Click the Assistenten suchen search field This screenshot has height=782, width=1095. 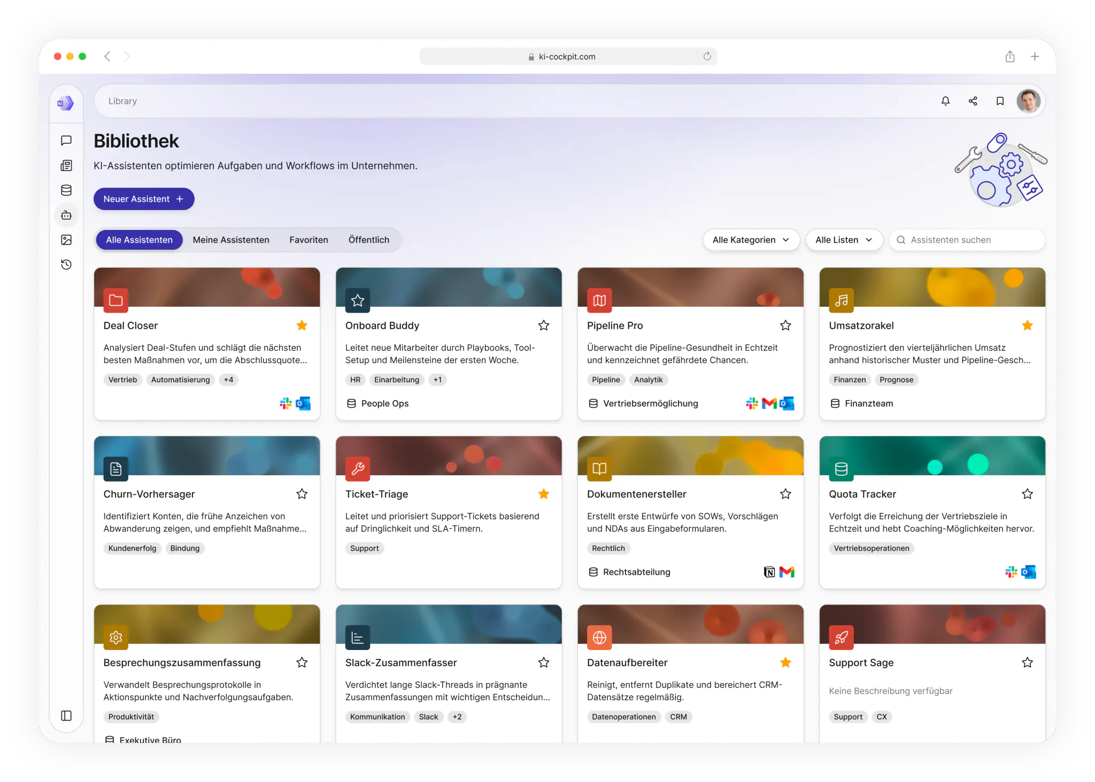pyautogui.click(x=967, y=240)
